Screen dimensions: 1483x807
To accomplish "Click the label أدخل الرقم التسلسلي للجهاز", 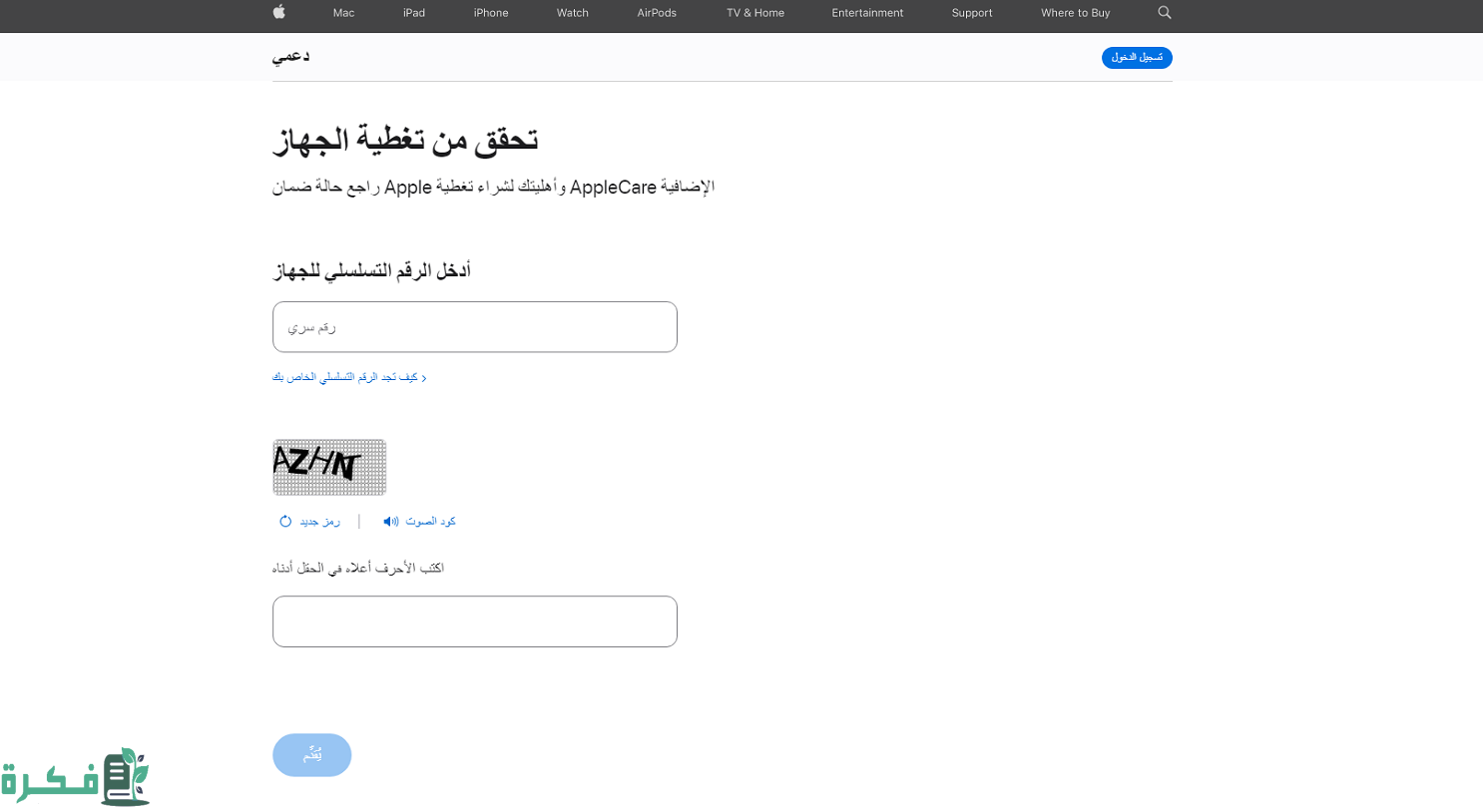I will tap(371, 270).
